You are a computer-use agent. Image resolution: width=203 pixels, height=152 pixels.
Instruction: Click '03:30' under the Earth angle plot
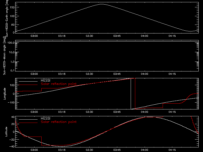click(89, 36)
